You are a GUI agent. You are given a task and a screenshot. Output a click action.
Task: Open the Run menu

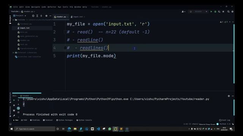pyautogui.click(x=59, y=7)
